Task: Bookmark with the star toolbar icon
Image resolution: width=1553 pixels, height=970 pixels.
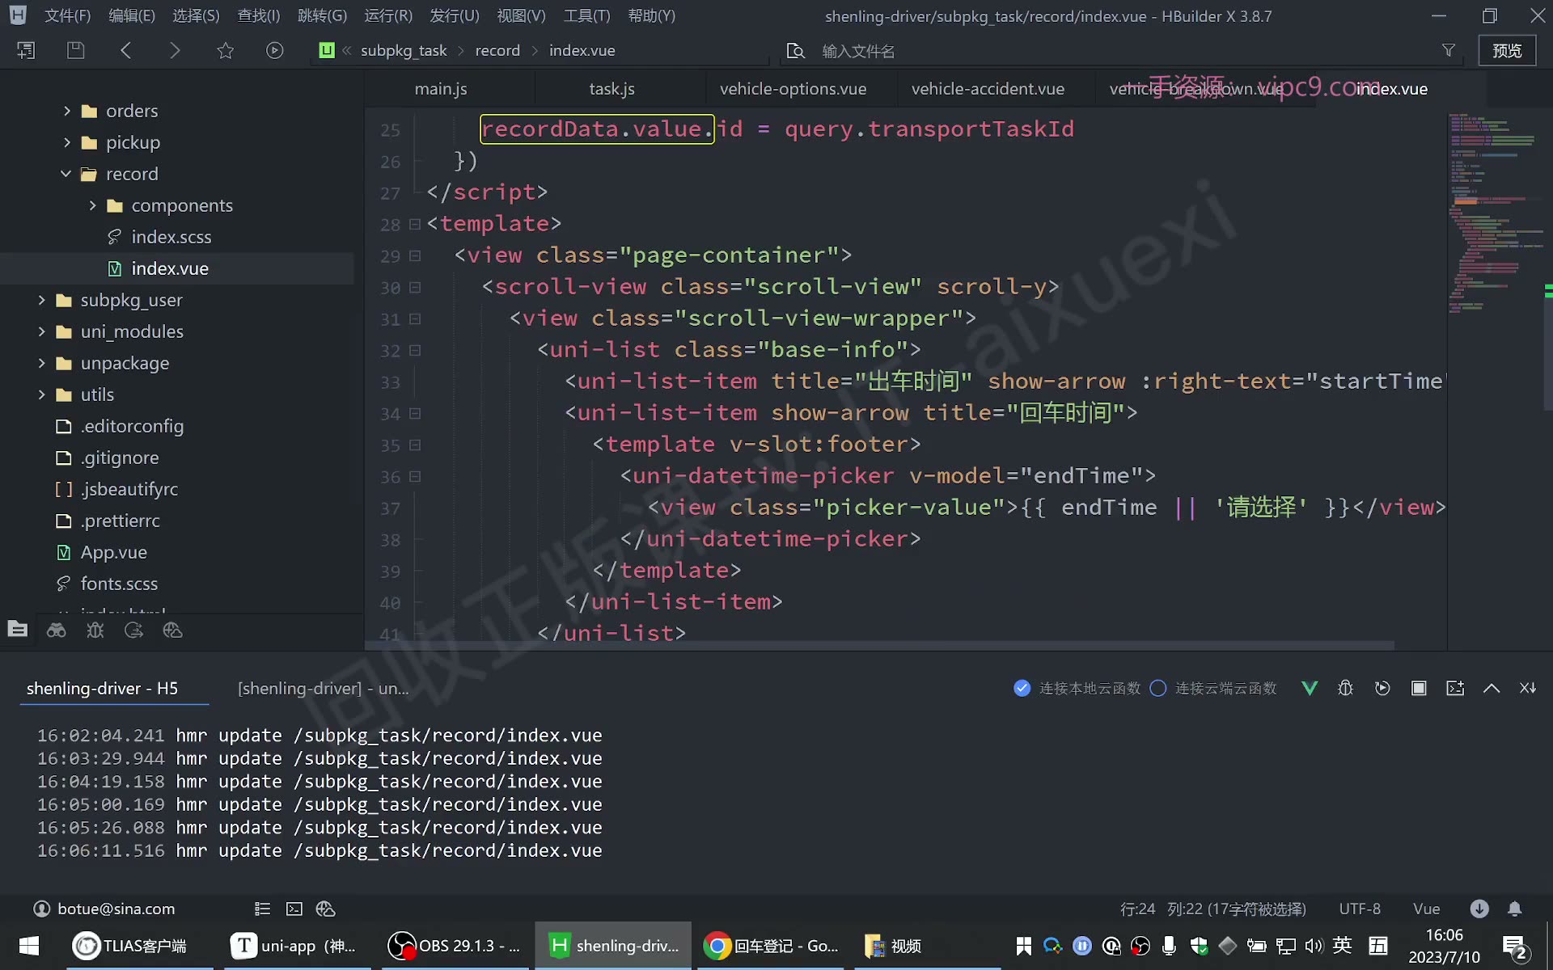Action: click(x=226, y=50)
